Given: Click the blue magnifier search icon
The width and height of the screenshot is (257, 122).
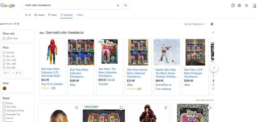Looking at the screenshot, I should 126,5.
